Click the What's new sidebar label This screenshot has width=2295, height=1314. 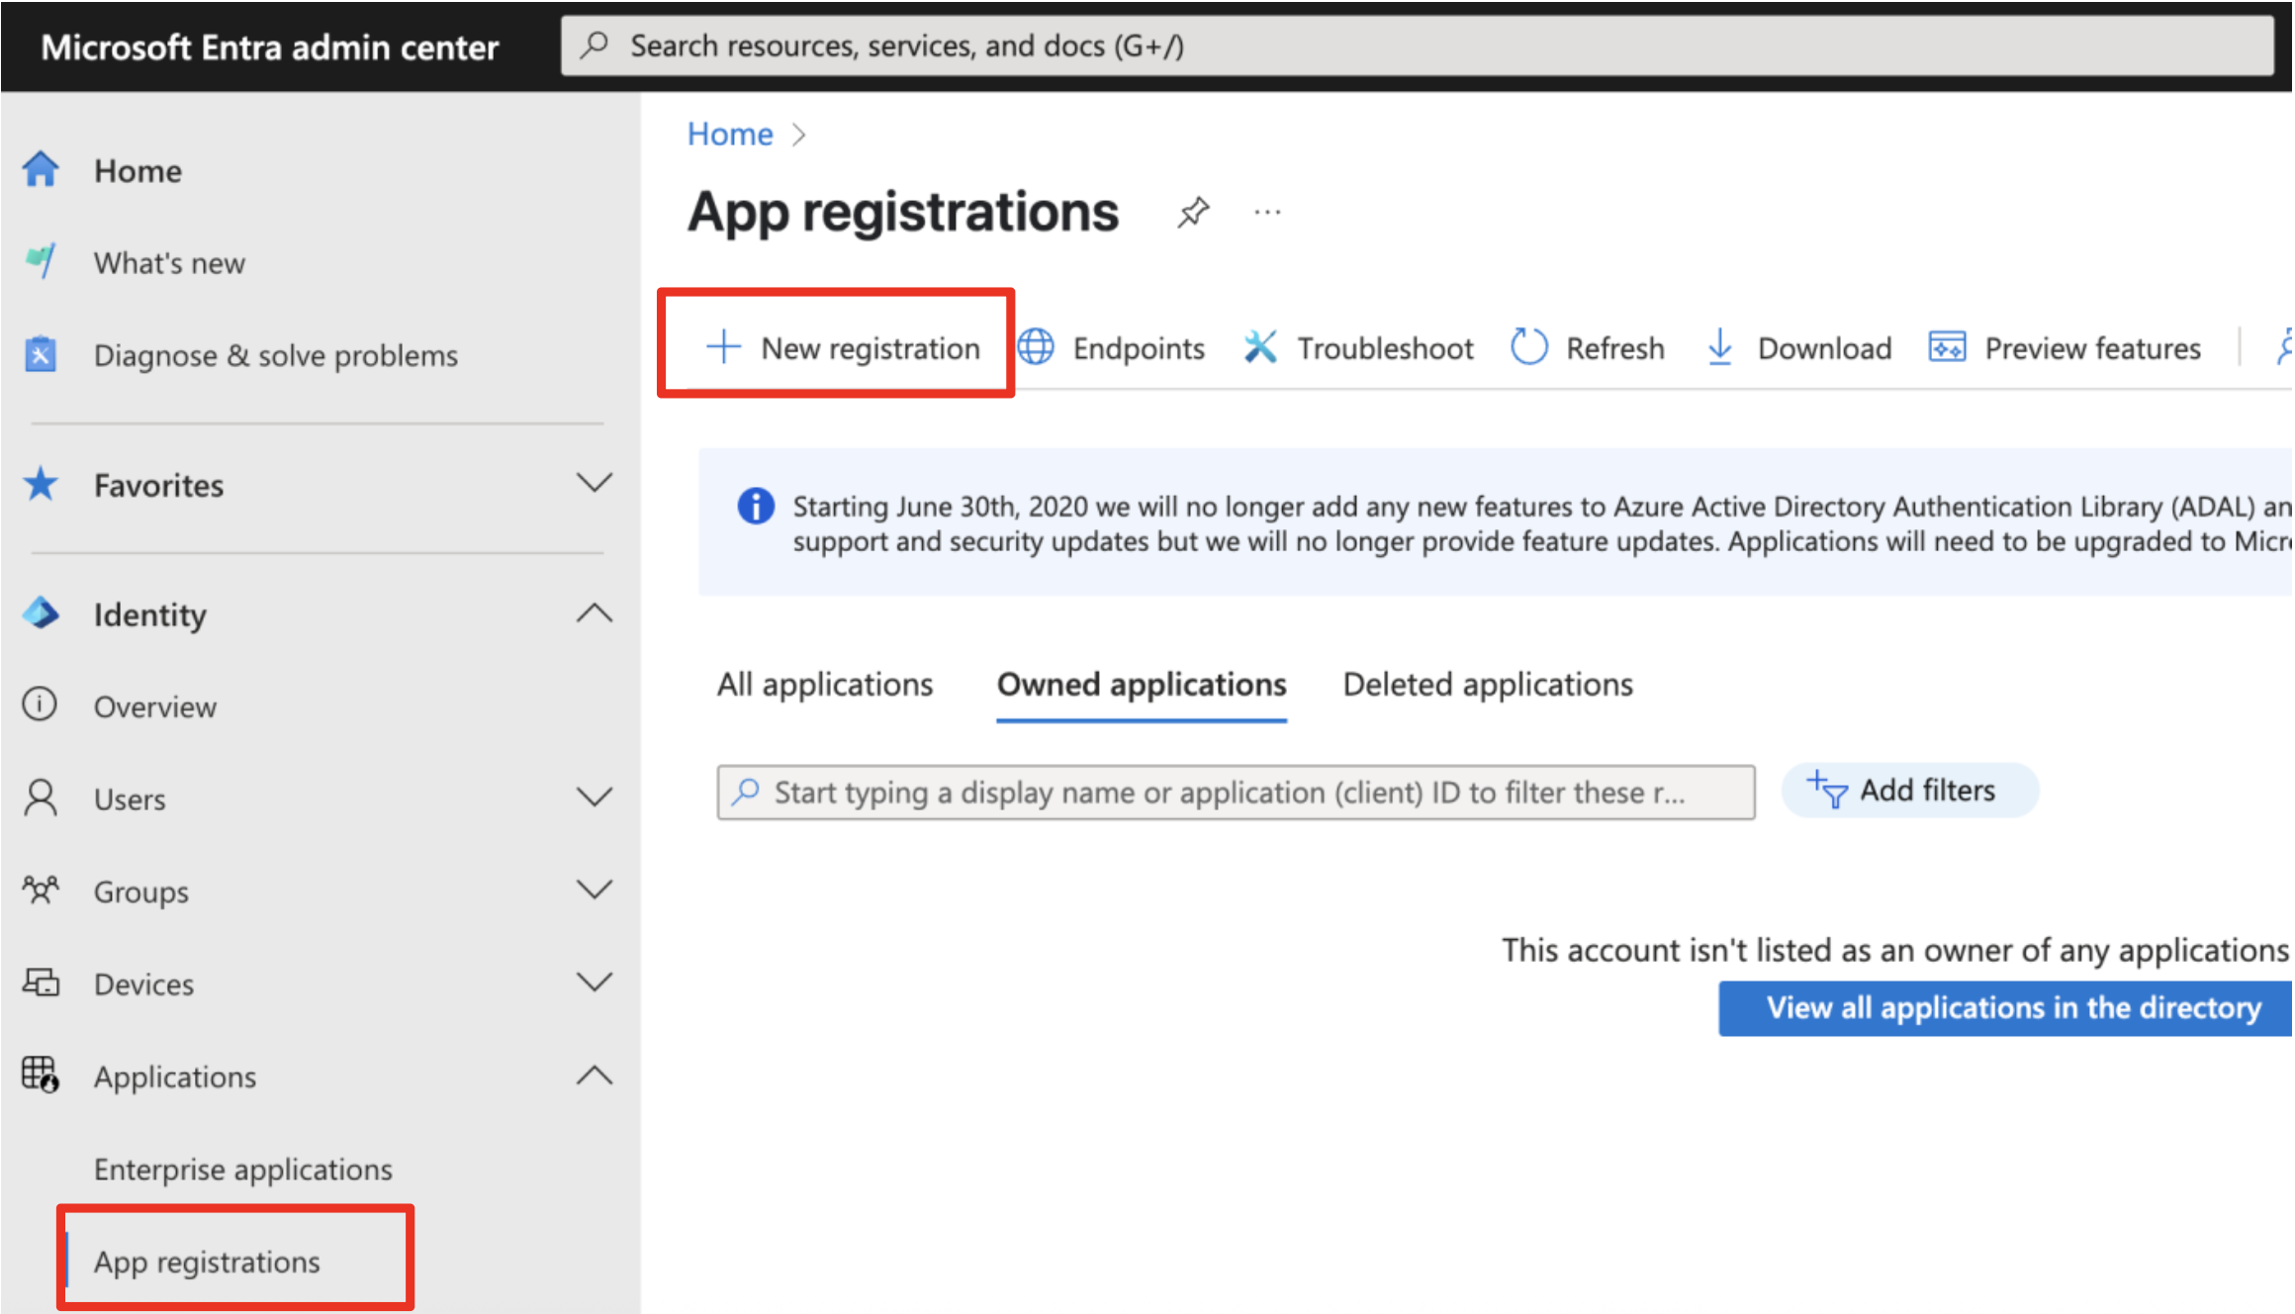point(169,263)
